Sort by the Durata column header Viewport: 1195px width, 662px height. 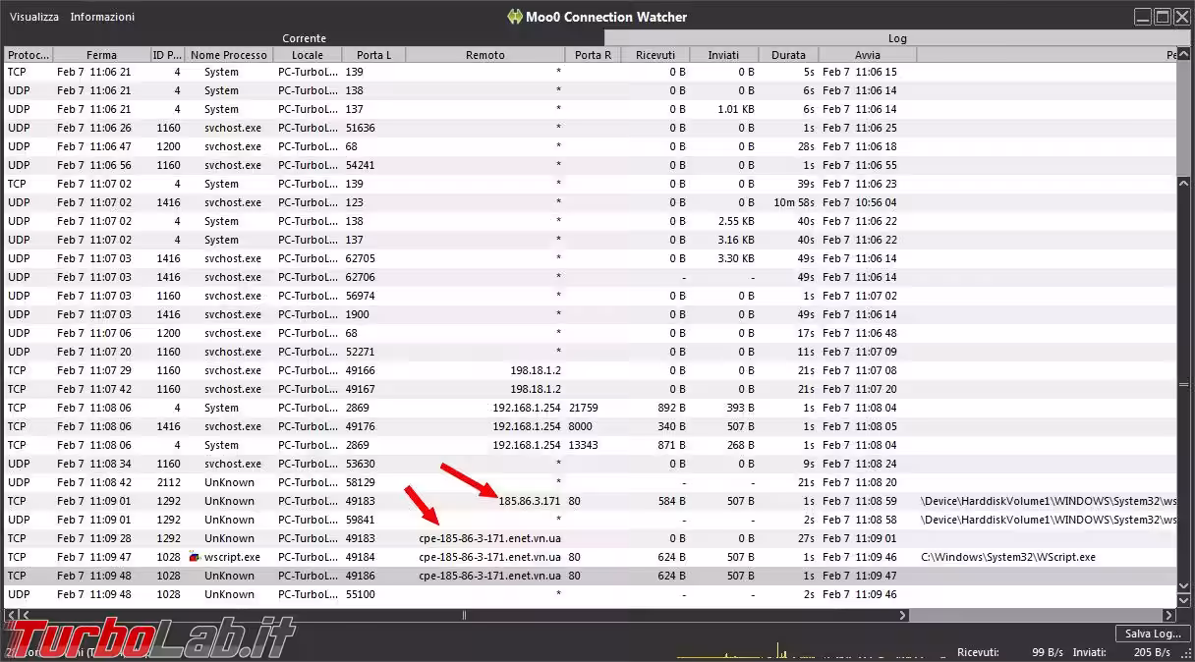click(x=787, y=55)
